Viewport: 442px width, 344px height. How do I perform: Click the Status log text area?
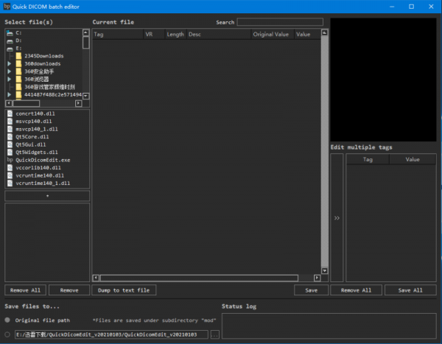(x=329, y=326)
